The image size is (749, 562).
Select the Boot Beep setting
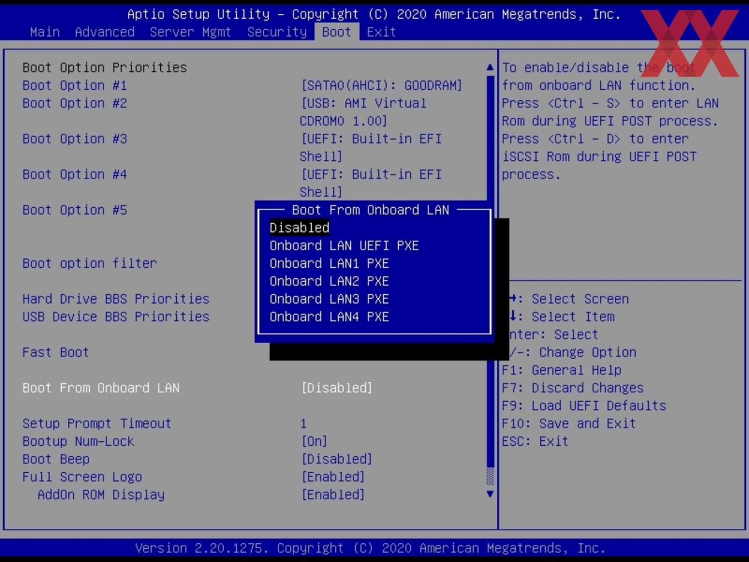[56, 460]
